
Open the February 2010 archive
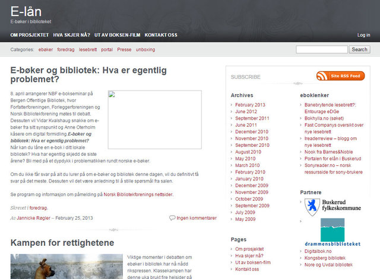click(x=250, y=172)
